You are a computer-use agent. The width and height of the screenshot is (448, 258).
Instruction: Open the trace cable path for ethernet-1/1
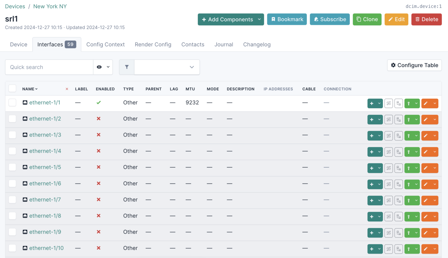[388, 103]
